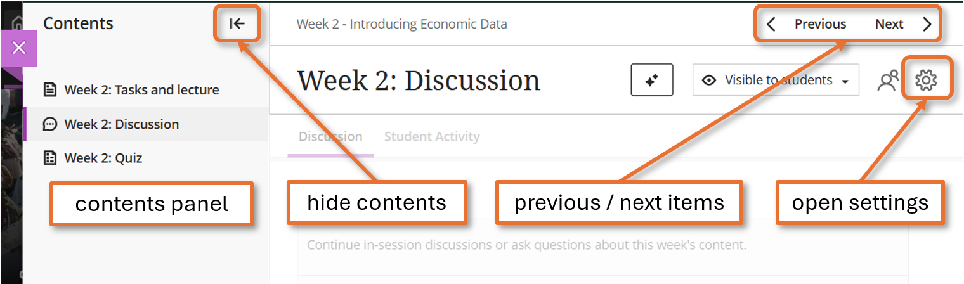This screenshot has height=284, width=964.
Task: Click the hide contents panel arrow icon
Action: point(237,24)
